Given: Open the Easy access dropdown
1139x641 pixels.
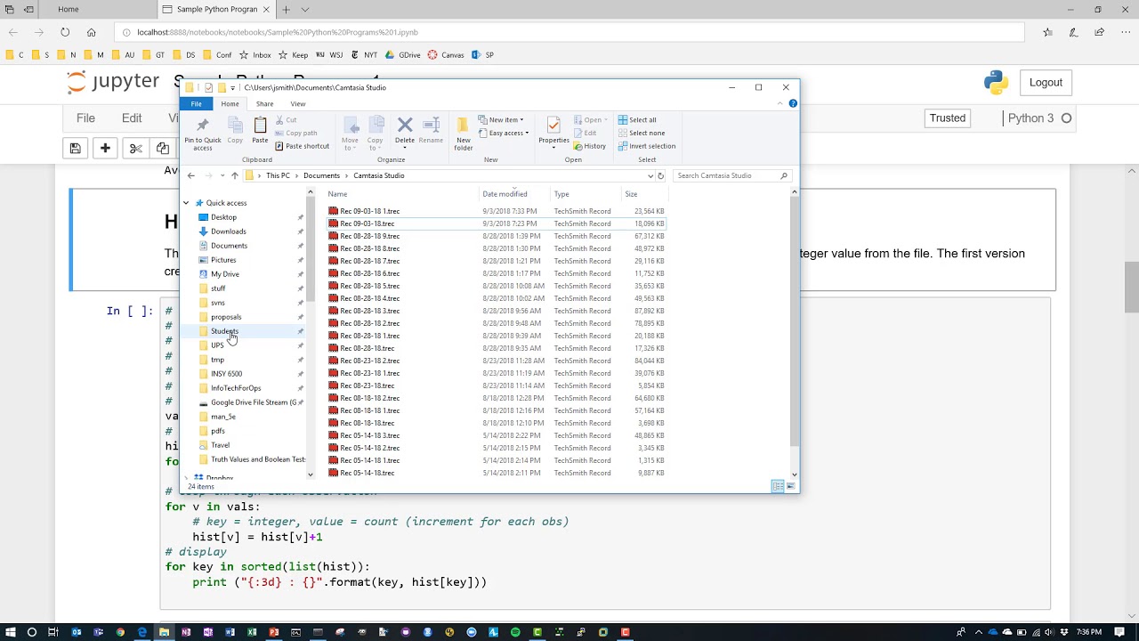Looking at the screenshot, I should (x=504, y=134).
